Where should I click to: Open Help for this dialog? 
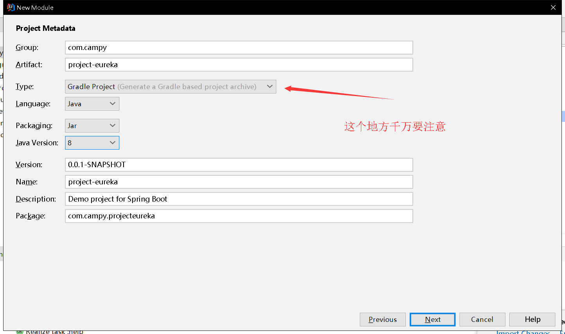532,319
